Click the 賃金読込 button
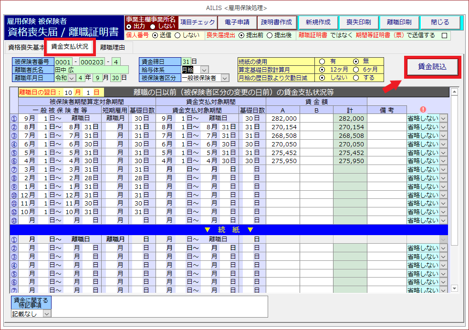This screenshot has height=330, width=469. pos(433,67)
